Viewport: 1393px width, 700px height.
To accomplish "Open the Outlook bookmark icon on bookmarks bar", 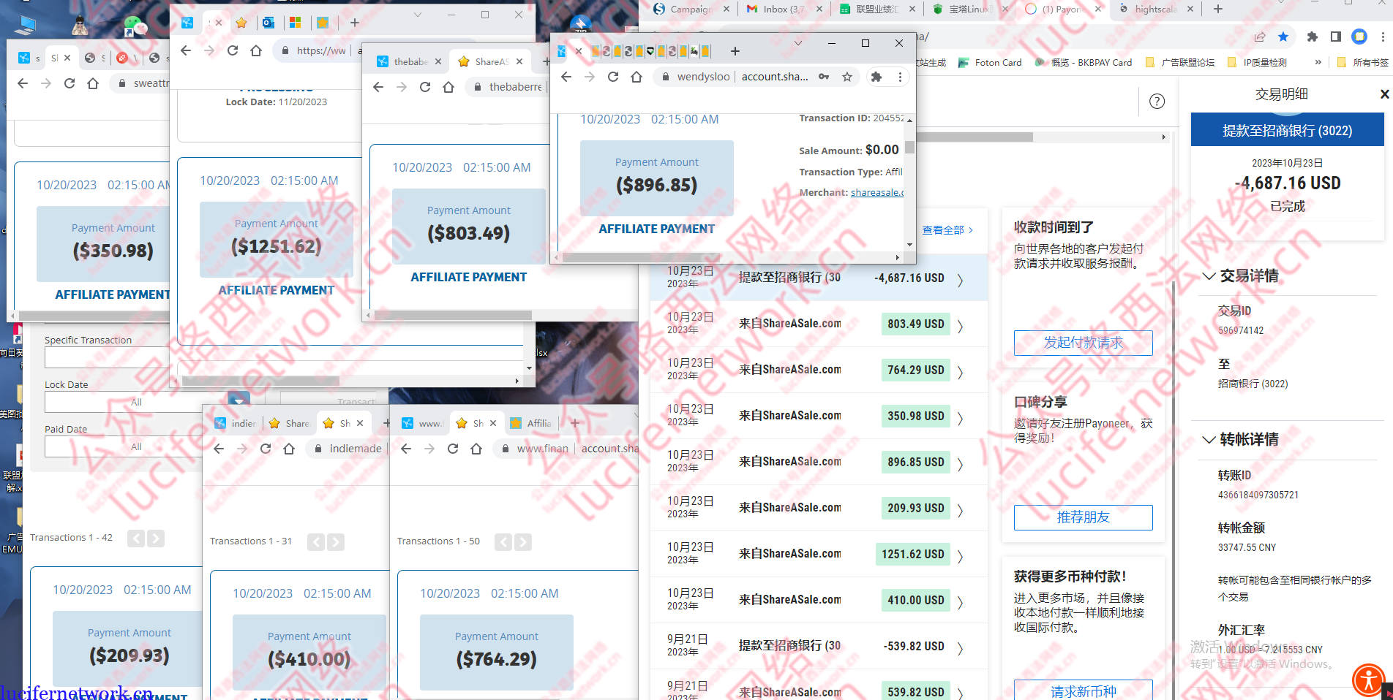I will [x=269, y=23].
